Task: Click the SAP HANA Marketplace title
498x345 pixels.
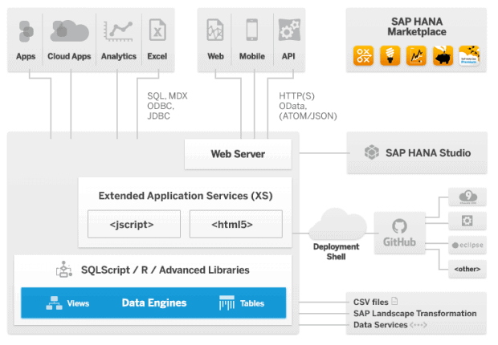Action: point(417,26)
